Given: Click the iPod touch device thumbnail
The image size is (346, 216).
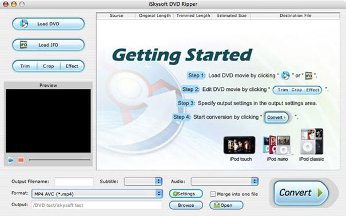Looking at the screenshot, I should (x=240, y=145).
